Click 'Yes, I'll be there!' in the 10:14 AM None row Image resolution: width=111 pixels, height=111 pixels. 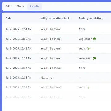(x=51, y=68)
